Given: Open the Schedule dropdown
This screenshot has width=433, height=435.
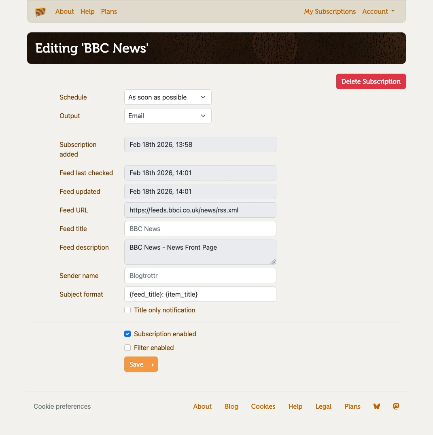Looking at the screenshot, I should click(168, 97).
